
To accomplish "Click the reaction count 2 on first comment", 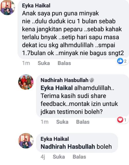I will [x=125, y=61].
